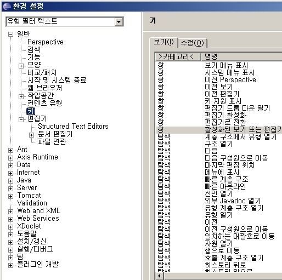This screenshot has height=280, width=282.
Task: Select the 키 지원 표시 command row
Action: 219,101
